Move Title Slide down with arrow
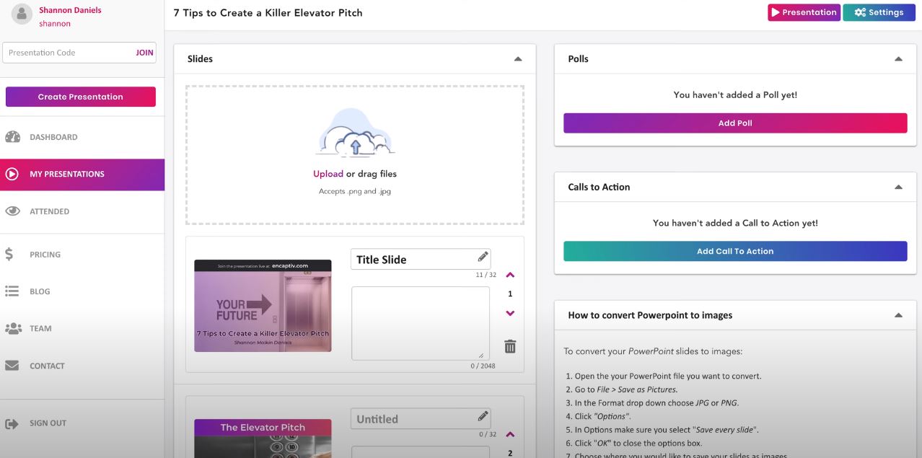This screenshot has width=922, height=458. (x=510, y=313)
